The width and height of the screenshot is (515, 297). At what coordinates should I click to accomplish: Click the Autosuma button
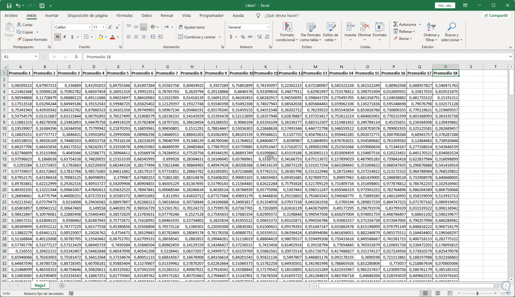(405, 24)
